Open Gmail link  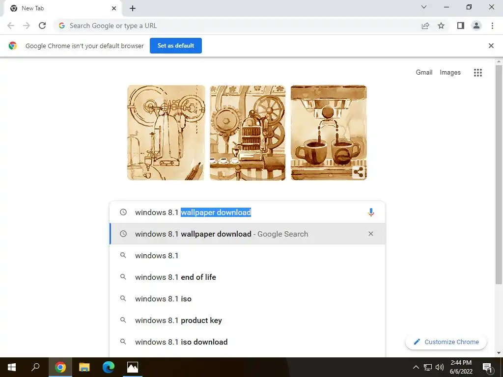coord(424,73)
